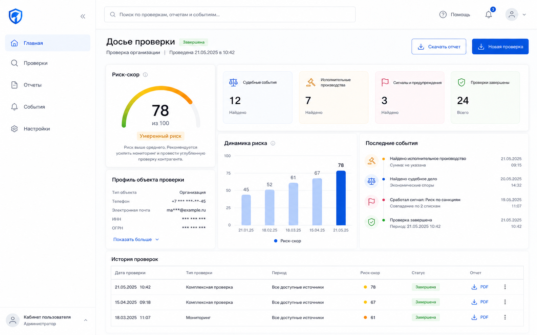537x335 pixels.
Task: Click flag icon of Сигналы и предупреждения
Action: tap(385, 82)
